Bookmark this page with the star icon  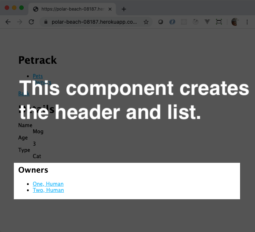[146, 22]
